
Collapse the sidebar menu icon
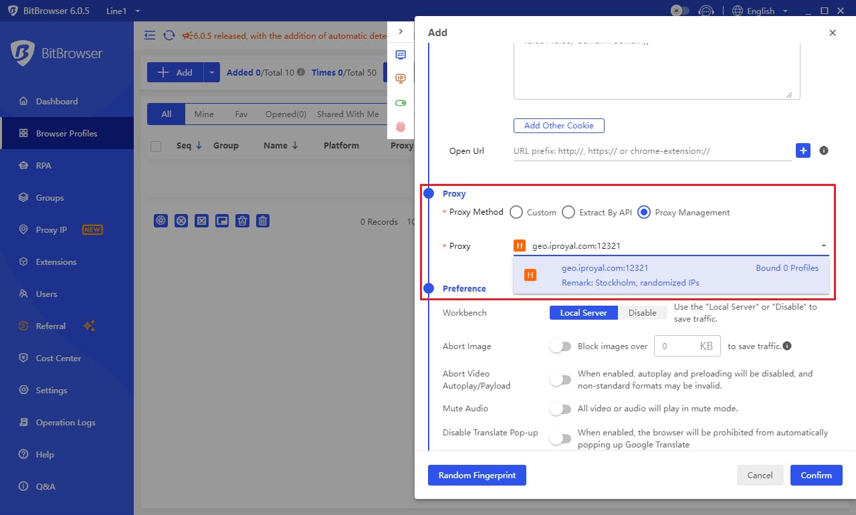pos(150,35)
